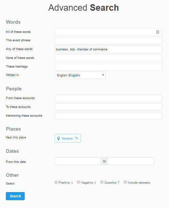The width and height of the screenshot is (169, 208).
Task: Click the end date field after 'to'
Action: pos(131,161)
